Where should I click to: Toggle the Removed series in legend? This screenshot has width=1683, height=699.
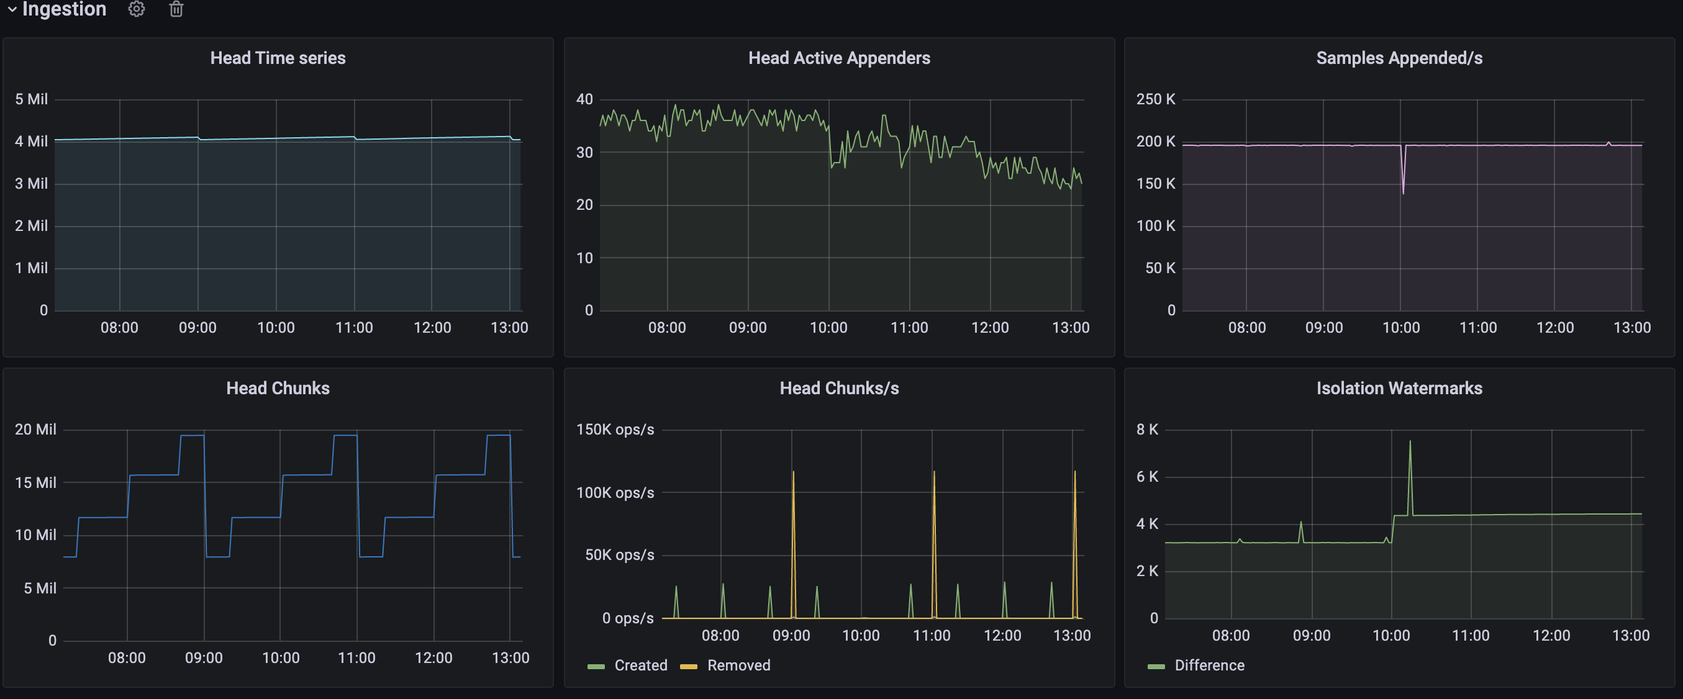[738, 665]
